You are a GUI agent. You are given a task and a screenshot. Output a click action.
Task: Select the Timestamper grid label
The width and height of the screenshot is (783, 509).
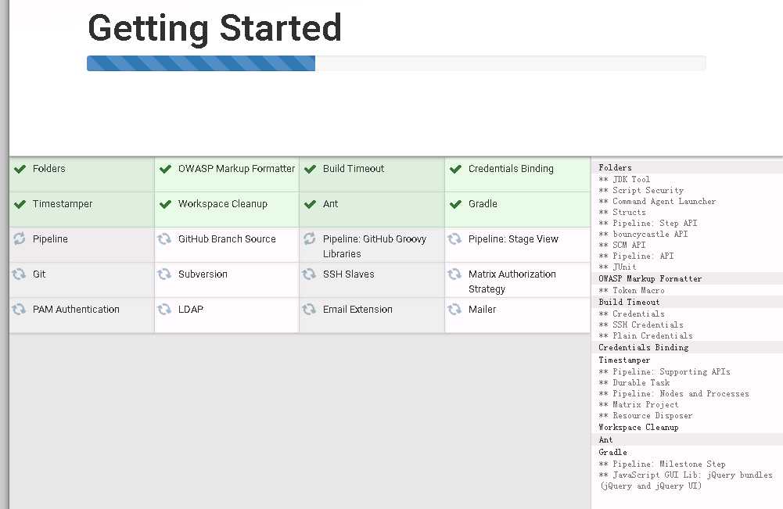click(x=63, y=204)
